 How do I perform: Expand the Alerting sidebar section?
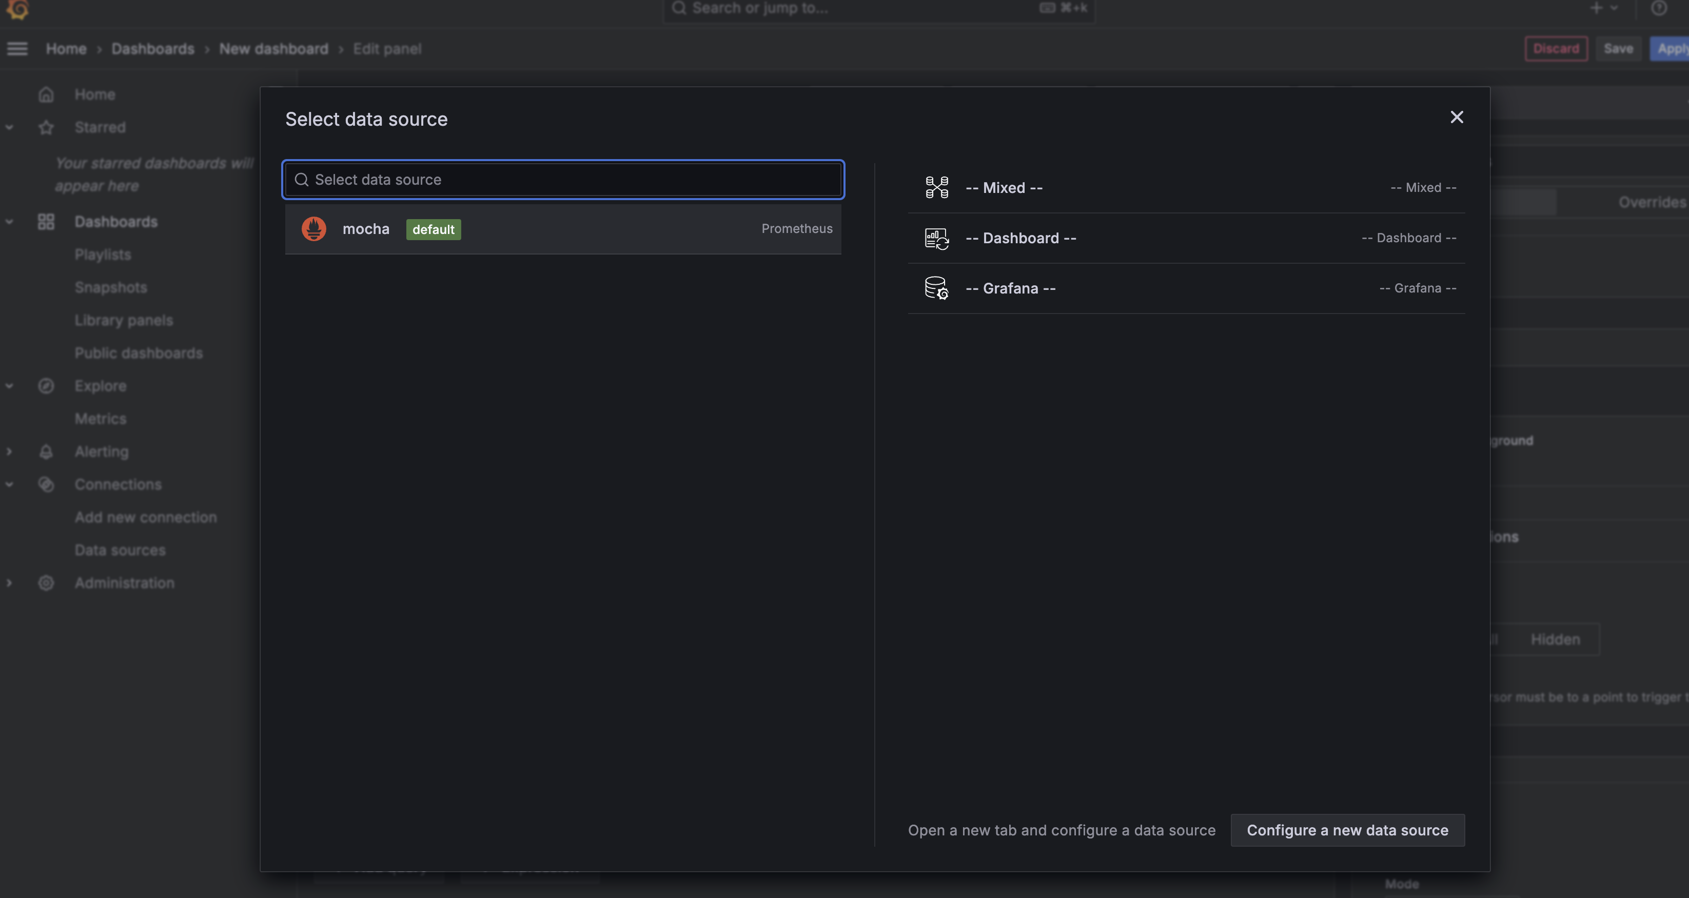9,451
